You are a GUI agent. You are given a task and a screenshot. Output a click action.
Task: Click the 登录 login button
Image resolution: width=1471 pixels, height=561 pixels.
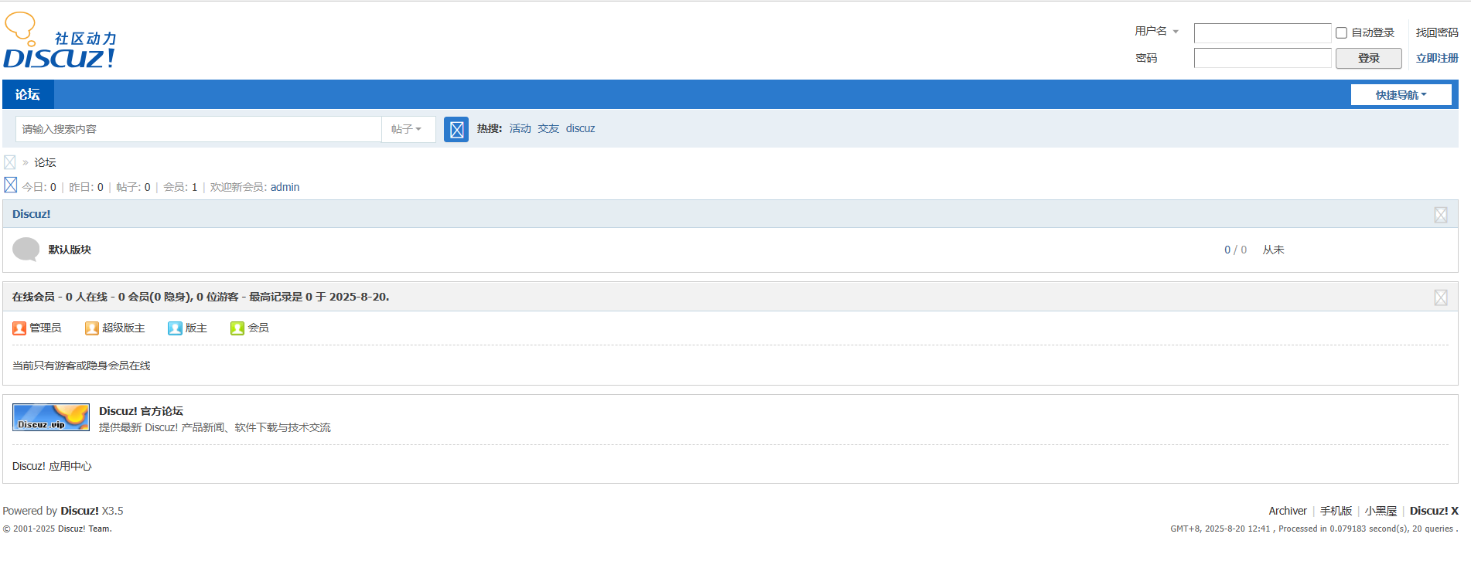coord(1368,58)
